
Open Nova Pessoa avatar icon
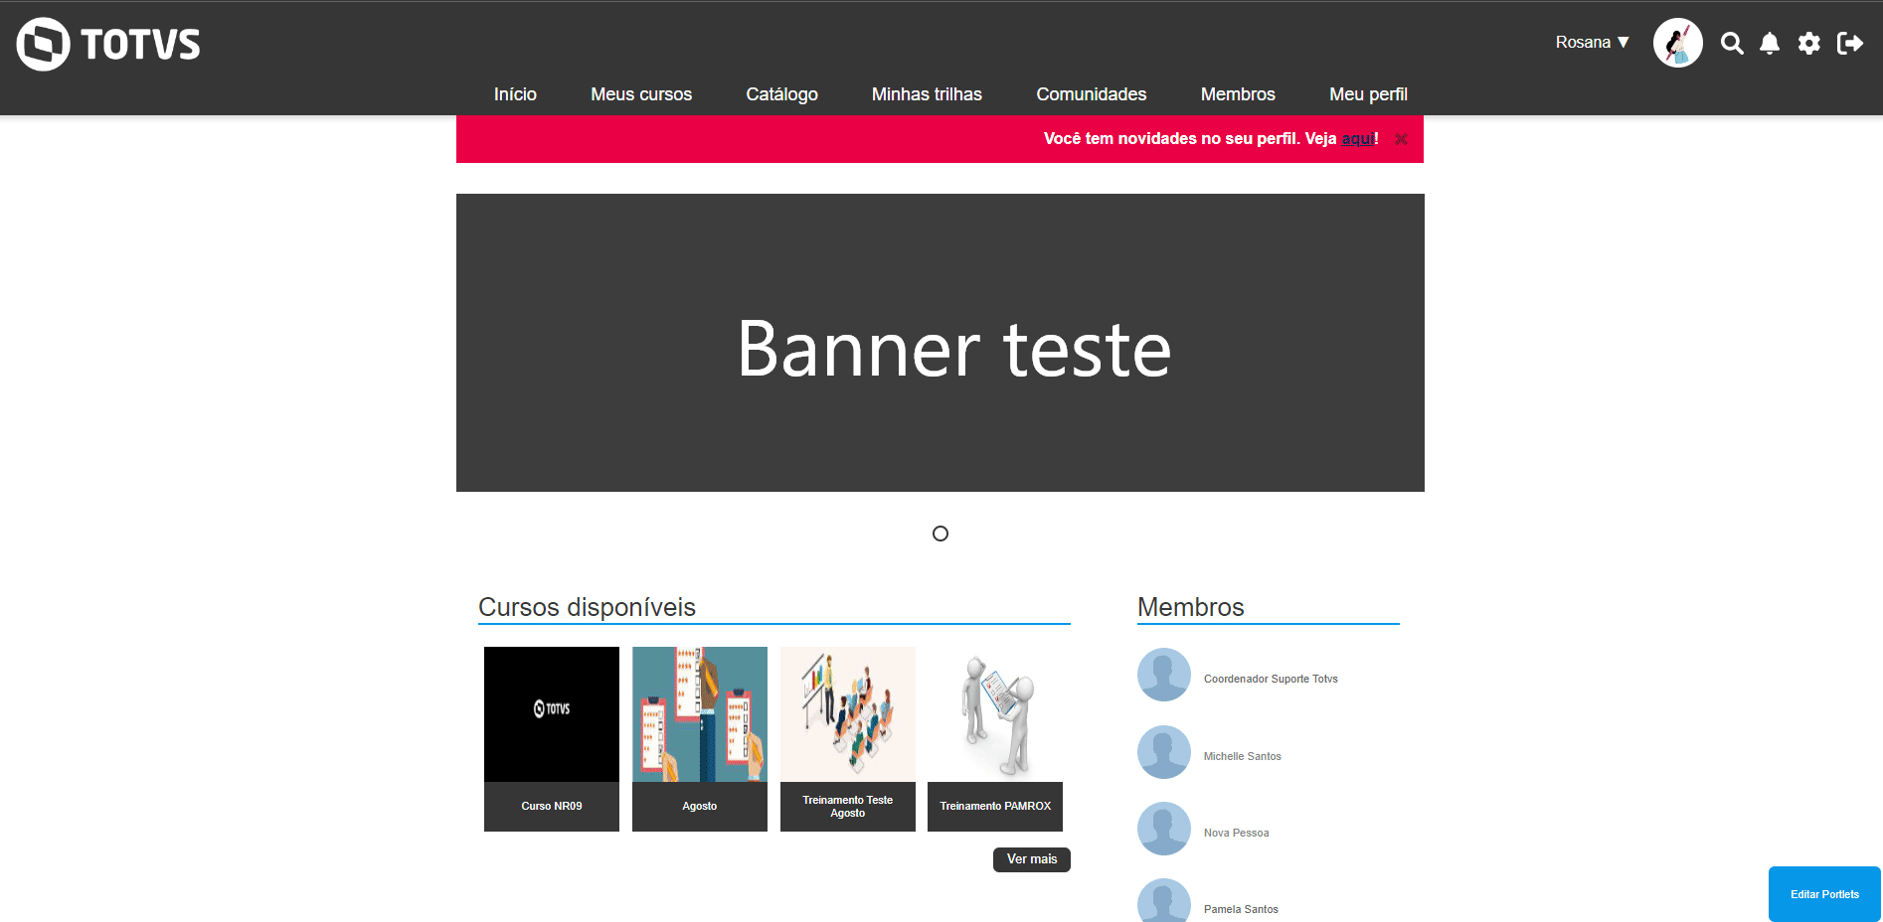pos(1164,829)
